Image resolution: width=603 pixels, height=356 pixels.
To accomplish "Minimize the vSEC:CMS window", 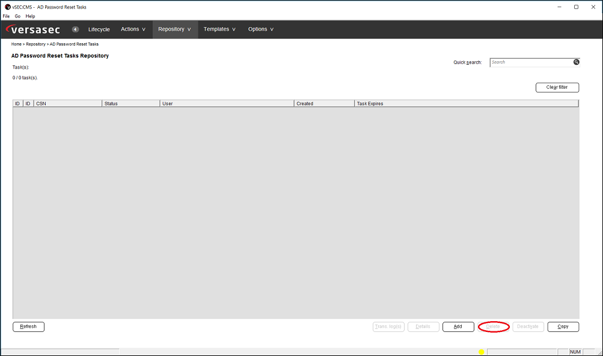I will click(560, 7).
